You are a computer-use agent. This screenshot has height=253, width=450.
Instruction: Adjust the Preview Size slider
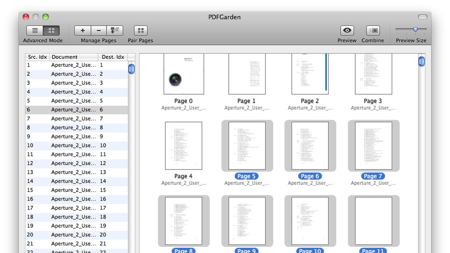415,30
